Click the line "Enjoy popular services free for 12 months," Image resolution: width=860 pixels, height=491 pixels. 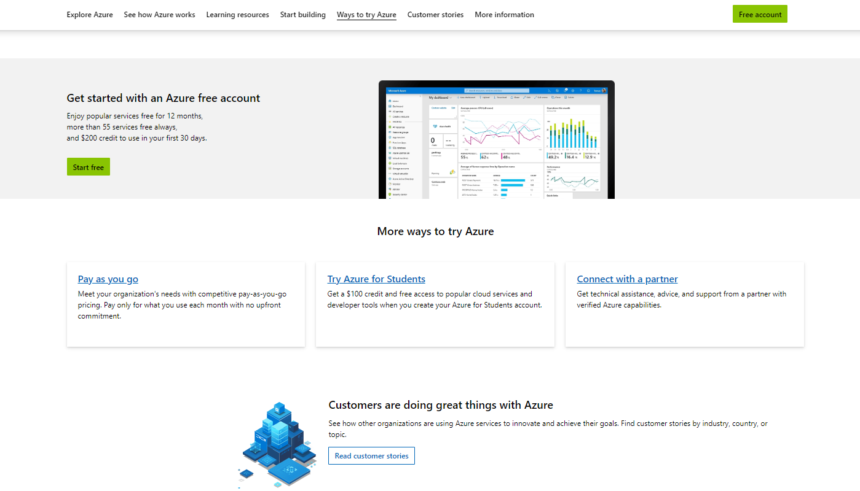[135, 115]
